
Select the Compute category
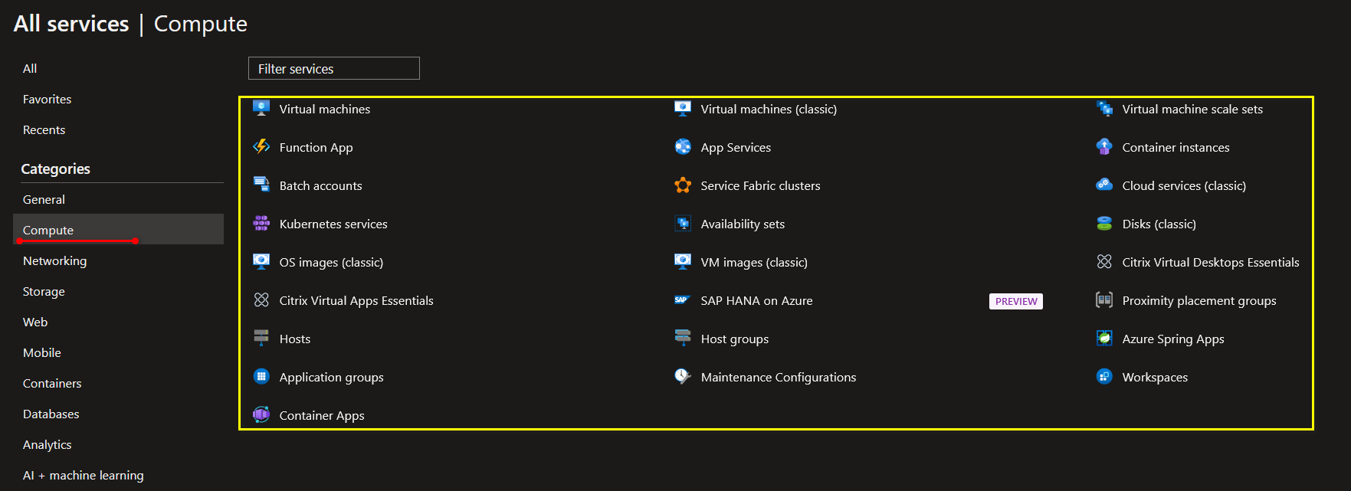(119, 229)
